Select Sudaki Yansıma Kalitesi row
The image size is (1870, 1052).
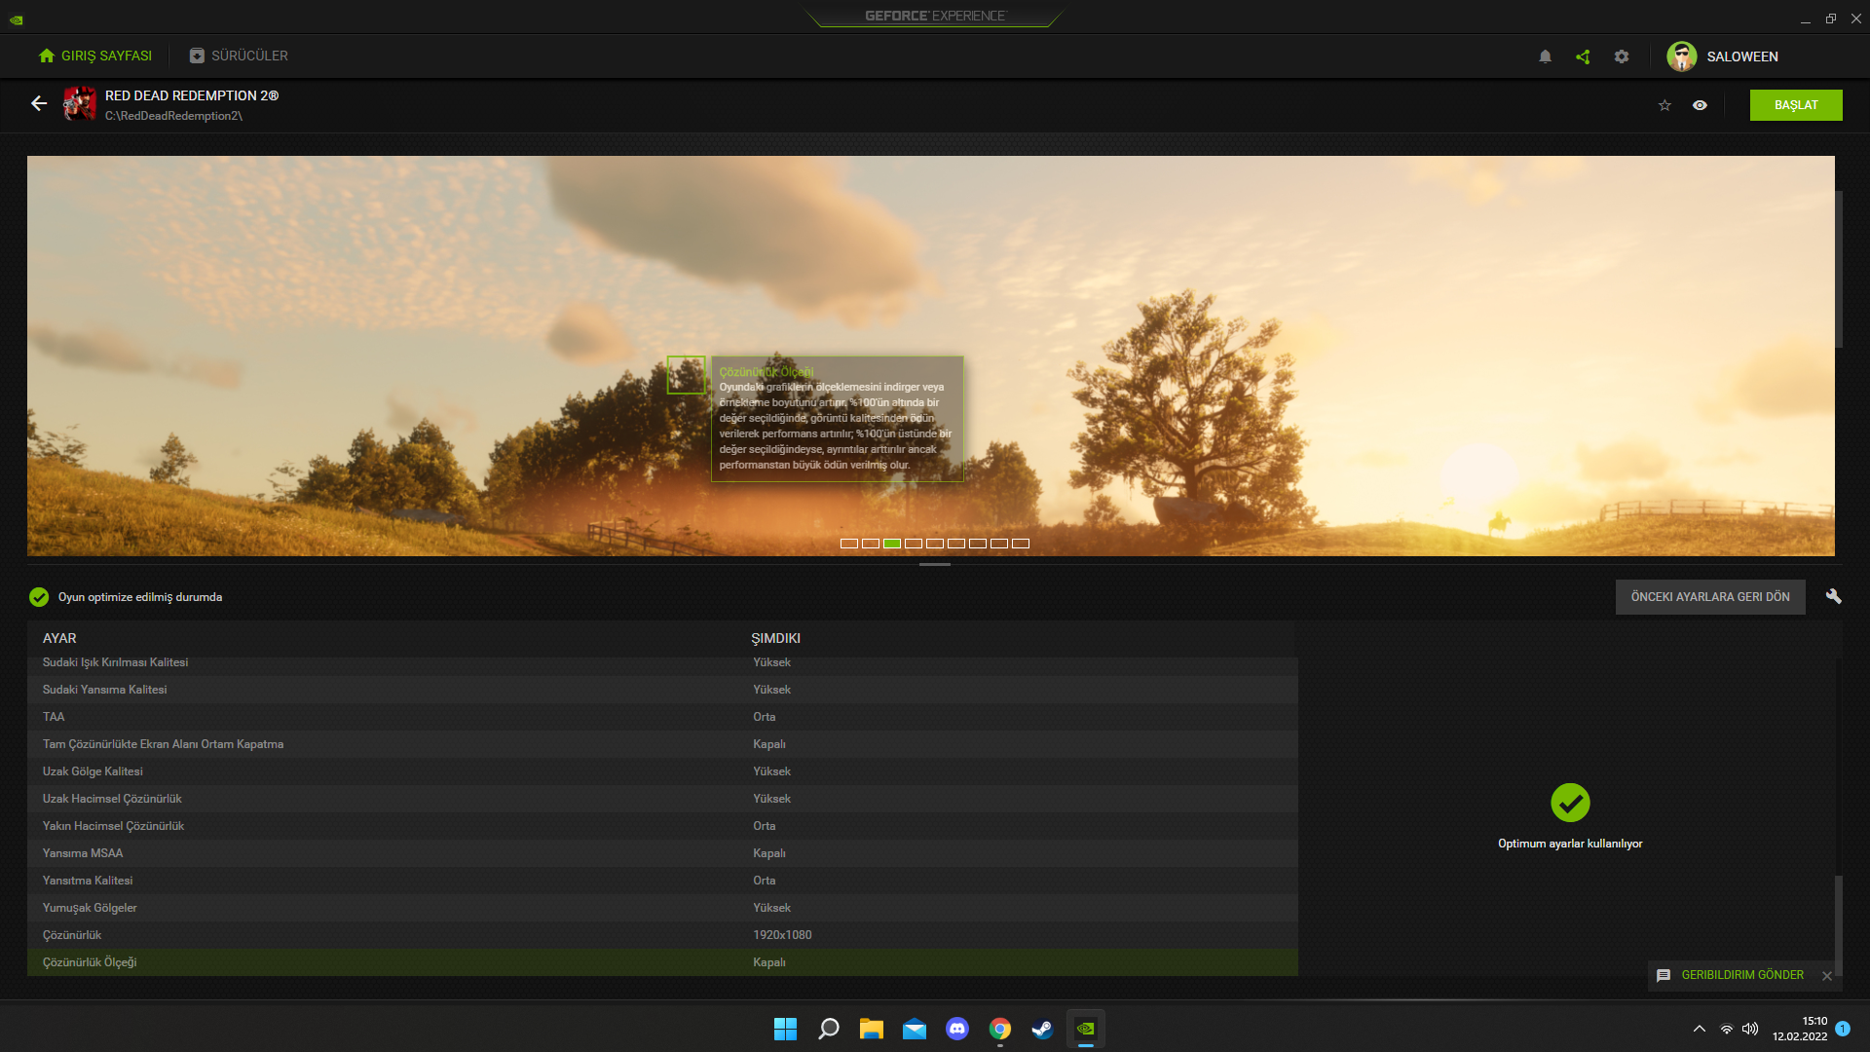(x=662, y=690)
